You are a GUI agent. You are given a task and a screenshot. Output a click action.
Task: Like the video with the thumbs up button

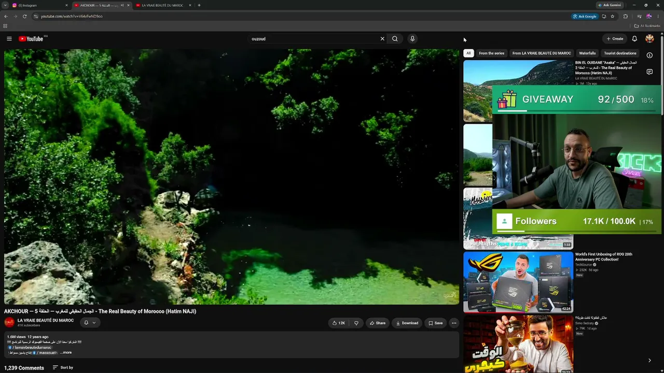click(339, 323)
